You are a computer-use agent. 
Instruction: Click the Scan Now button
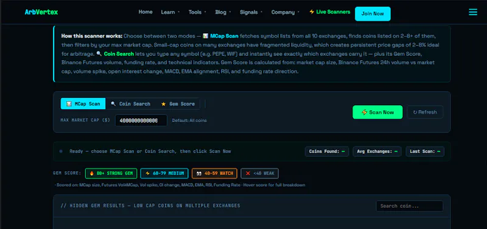coord(377,112)
